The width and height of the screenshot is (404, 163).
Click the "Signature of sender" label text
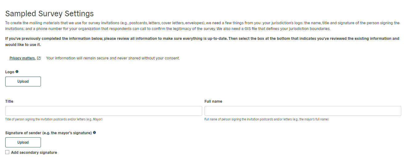click(x=48, y=133)
